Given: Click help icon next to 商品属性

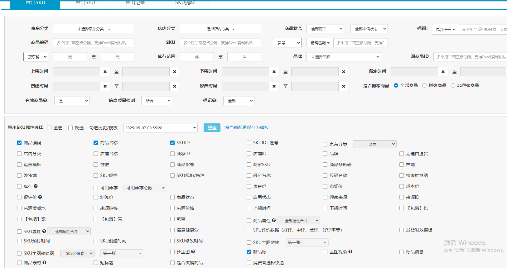Looking at the screenshot, I should coord(274,220).
